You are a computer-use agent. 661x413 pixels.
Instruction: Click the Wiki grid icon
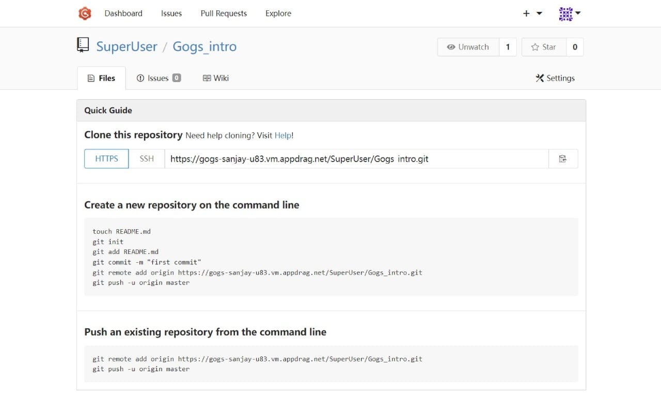[x=207, y=78]
